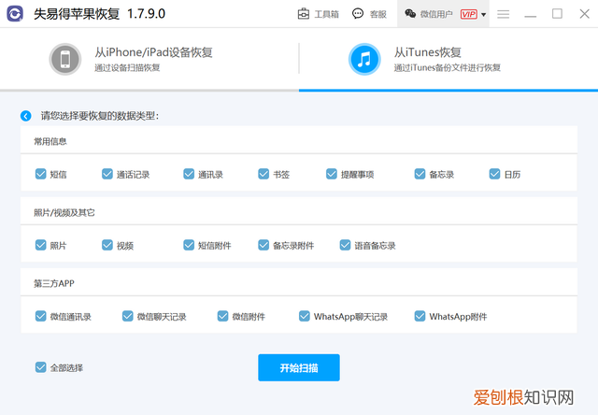The width and height of the screenshot is (598, 415).
Task: Click the blue iTunes music note icon
Action: pos(364,59)
